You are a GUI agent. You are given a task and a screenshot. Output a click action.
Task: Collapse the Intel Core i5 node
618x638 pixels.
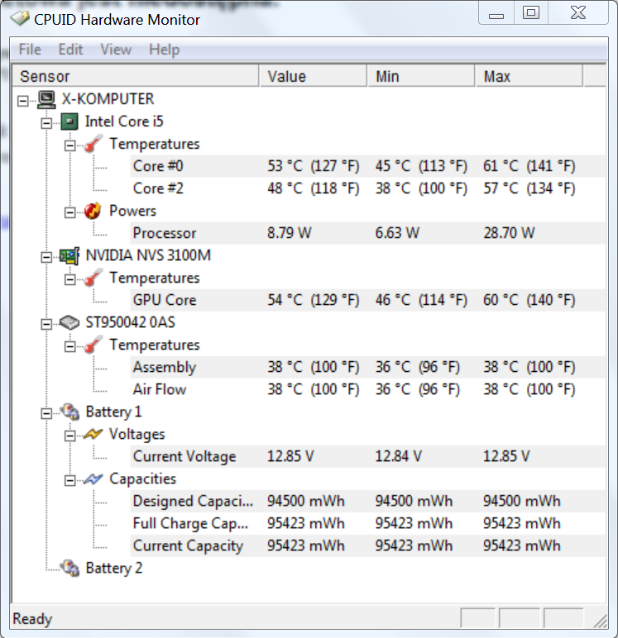point(46,123)
